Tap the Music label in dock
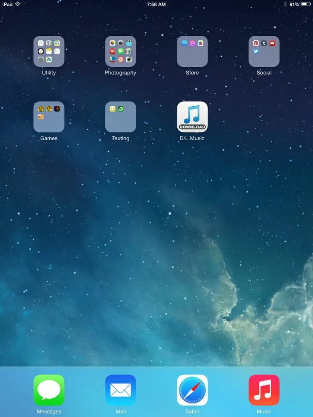This screenshot has height=417, width=313. tap(264, 411)
